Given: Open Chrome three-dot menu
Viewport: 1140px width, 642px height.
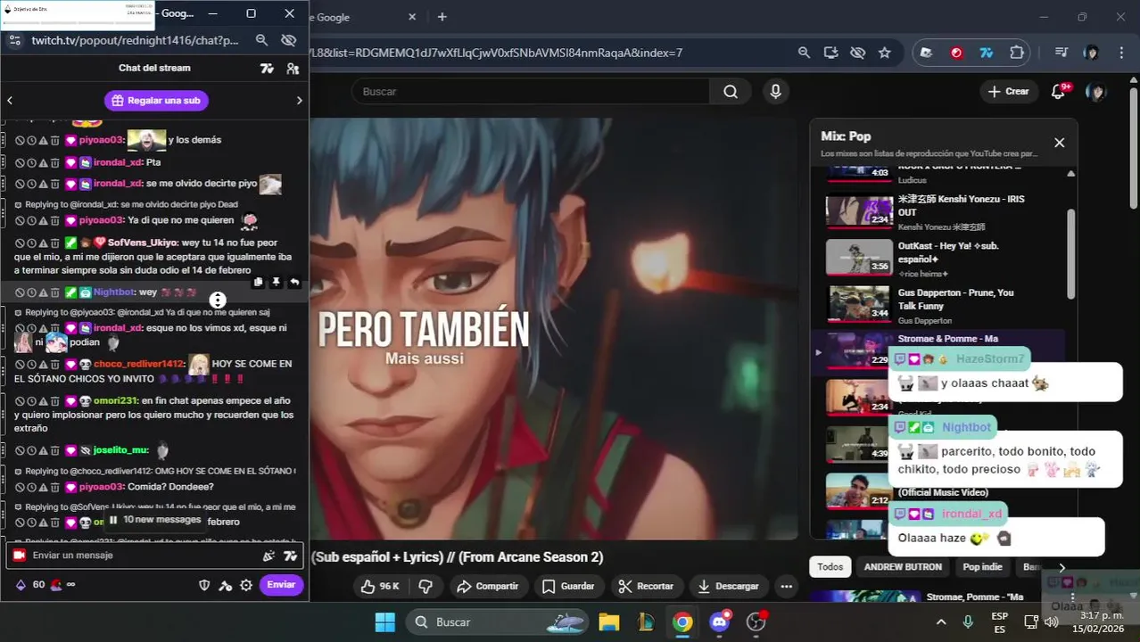Looking at the screenshot, I should coord(1121,53).
